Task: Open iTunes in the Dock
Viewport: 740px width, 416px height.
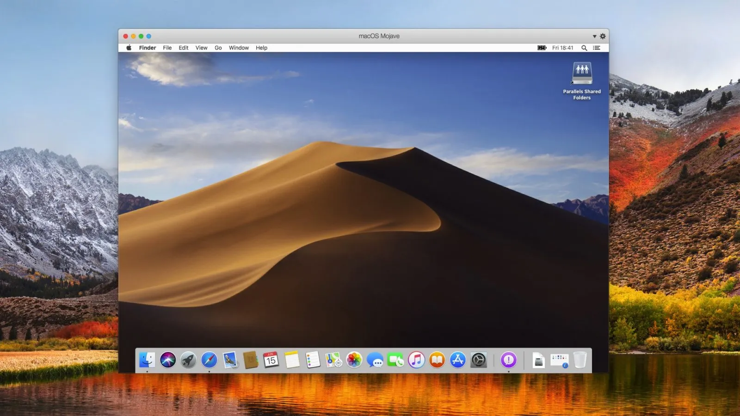Action: [417, 360]
